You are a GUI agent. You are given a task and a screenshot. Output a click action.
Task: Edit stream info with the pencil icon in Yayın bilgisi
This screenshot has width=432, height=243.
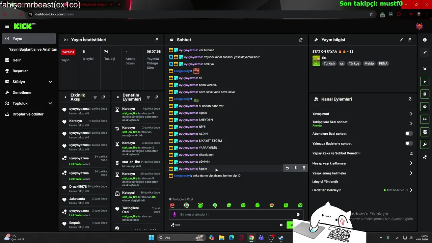pos(401,40)
